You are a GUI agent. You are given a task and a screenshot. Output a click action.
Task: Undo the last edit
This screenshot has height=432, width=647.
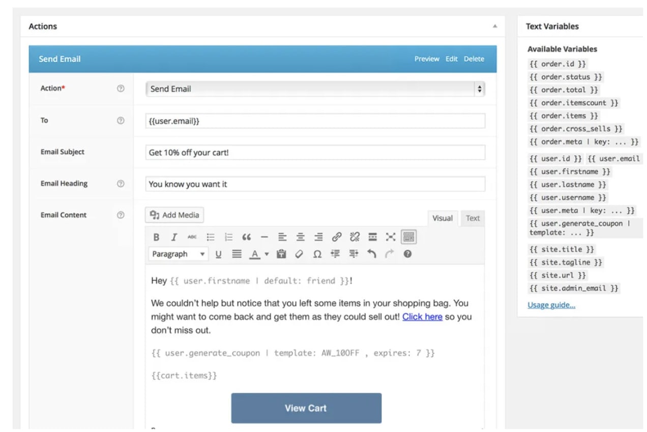click(372, 254)
